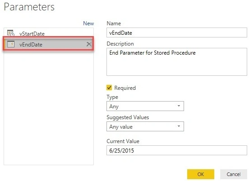Click the Required checkbox label
Screen dimensions: 249x181
tap(125, 88)
